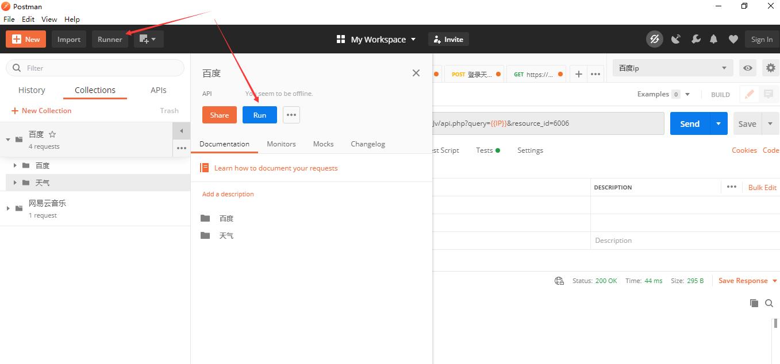Click the BUILD mode label
Image resolution: width=780 pixels, height=364 pixels.
pos(720,95)
